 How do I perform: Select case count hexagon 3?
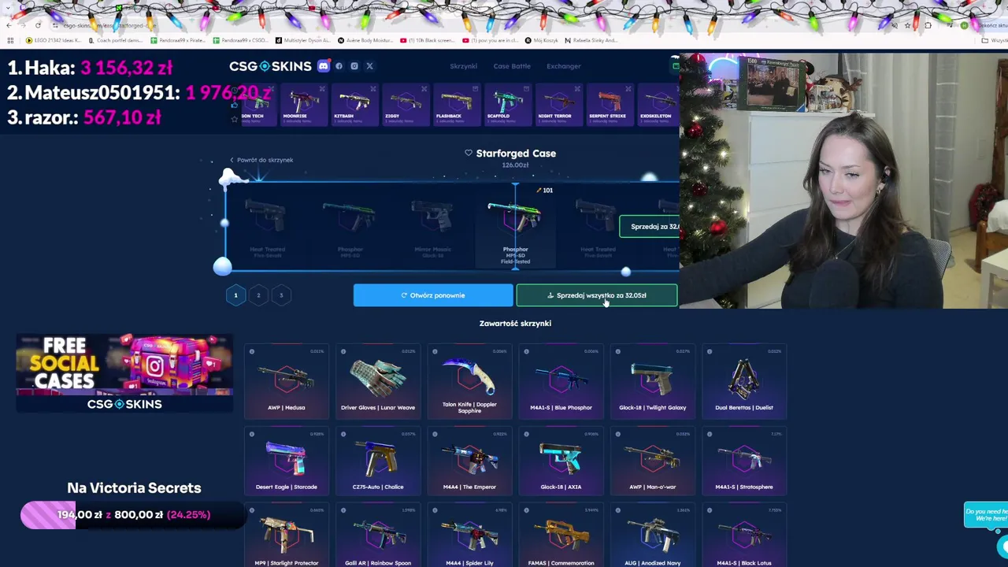(x=281, y=295)
